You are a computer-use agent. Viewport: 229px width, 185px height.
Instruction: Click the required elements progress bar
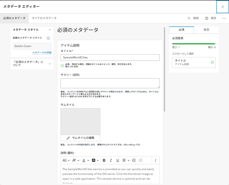coord(194,44)
